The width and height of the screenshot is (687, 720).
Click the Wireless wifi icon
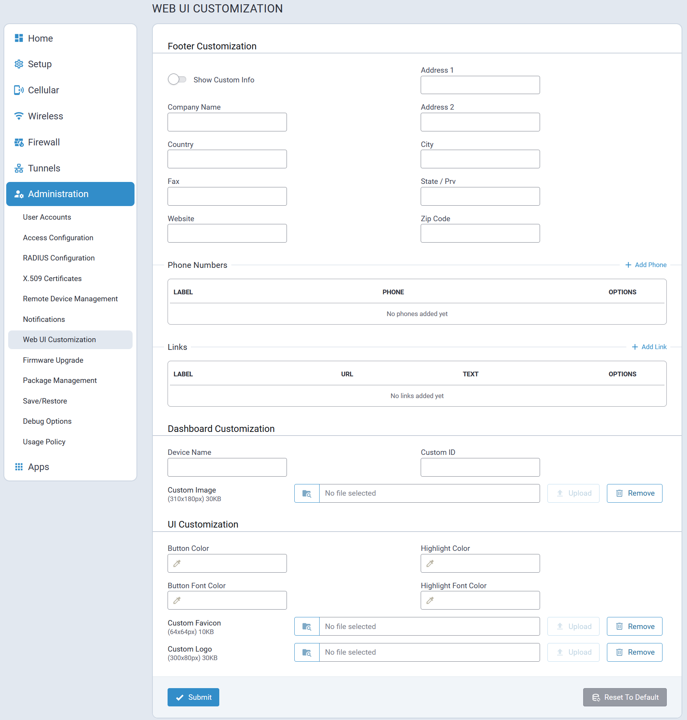19,116
